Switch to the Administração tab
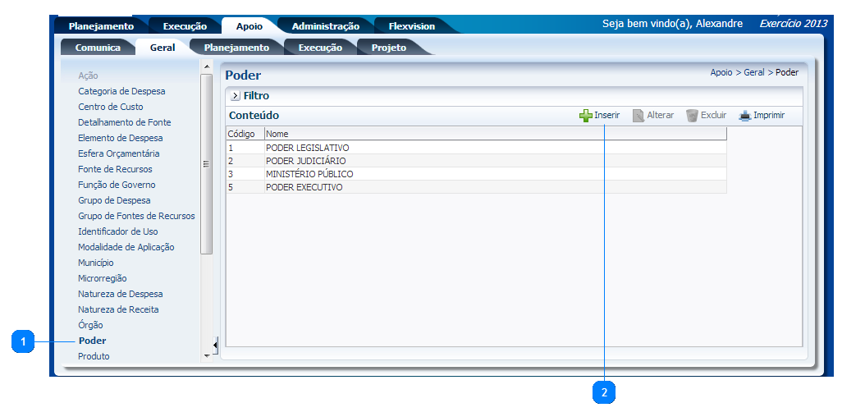Image resolution: width=865 pixels, height=412 pixels. [x=325, y=26]
